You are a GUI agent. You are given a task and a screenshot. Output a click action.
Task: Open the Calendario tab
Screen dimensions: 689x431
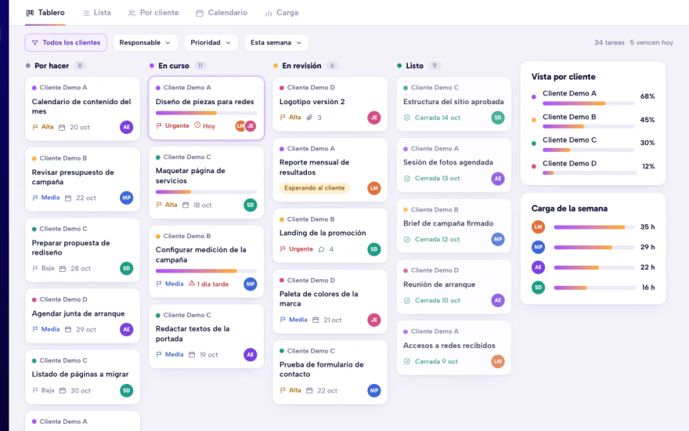point(222,13)
